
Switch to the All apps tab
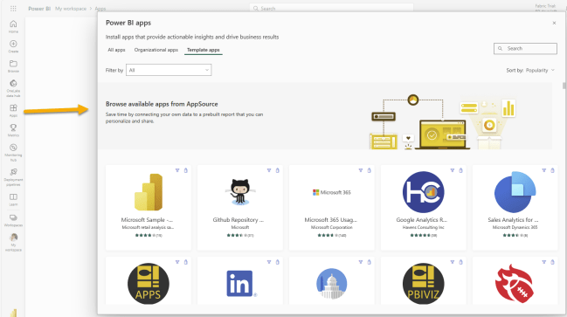116,50
